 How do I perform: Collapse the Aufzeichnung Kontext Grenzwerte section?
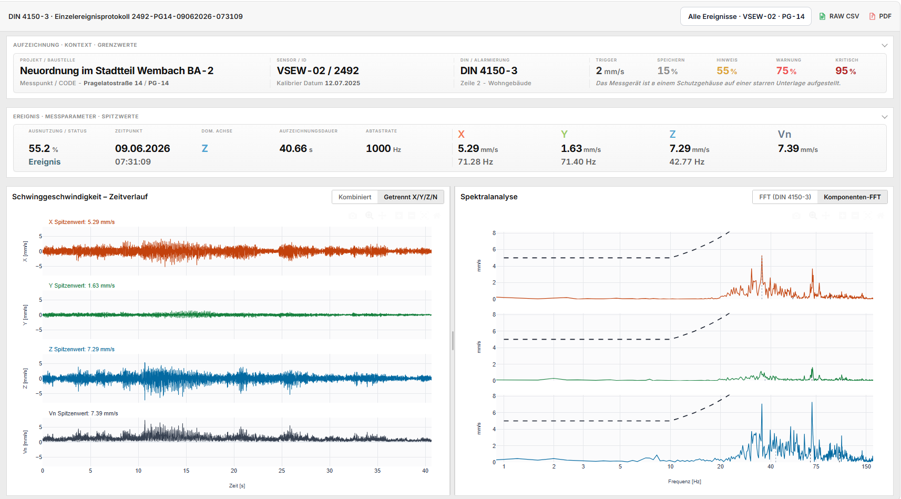click(x=885, y=45)
